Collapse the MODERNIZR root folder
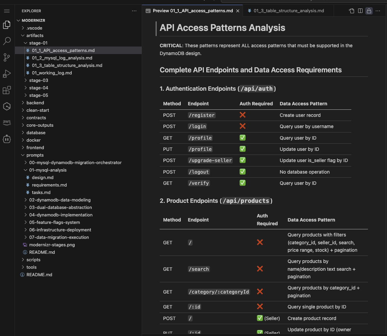Image resolution: width=387 pixels, height=336 pixels. point(33,20)
